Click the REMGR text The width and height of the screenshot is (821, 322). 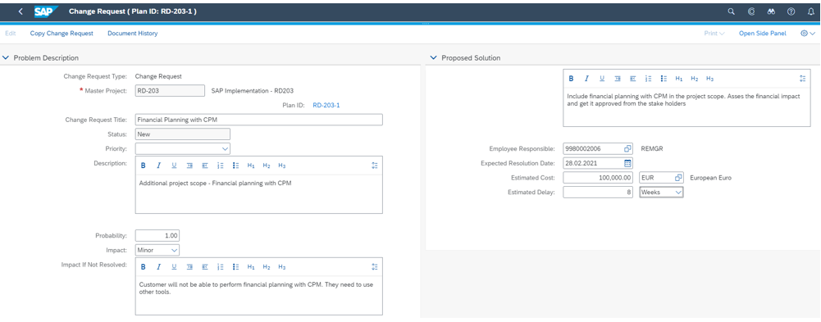click(652, 148)
